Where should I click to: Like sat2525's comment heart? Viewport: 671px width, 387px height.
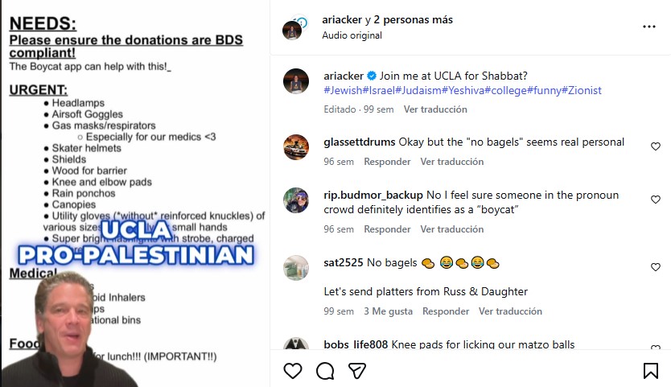pyautogui.click(x=656, y=267)
